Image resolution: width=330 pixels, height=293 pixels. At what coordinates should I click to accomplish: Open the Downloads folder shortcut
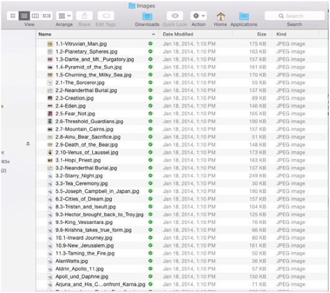pyautogui.click(x=147, y=16)
